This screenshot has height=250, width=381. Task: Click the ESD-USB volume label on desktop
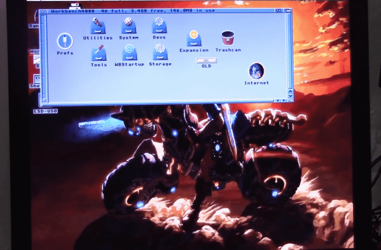[45, 111]
